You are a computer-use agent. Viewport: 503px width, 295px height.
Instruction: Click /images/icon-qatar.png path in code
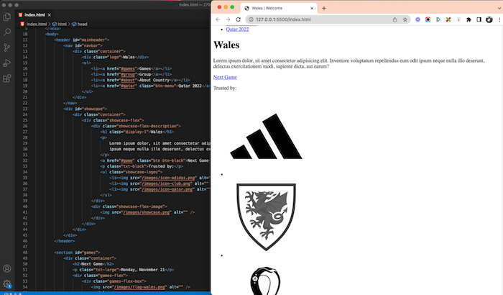point(167,190)
